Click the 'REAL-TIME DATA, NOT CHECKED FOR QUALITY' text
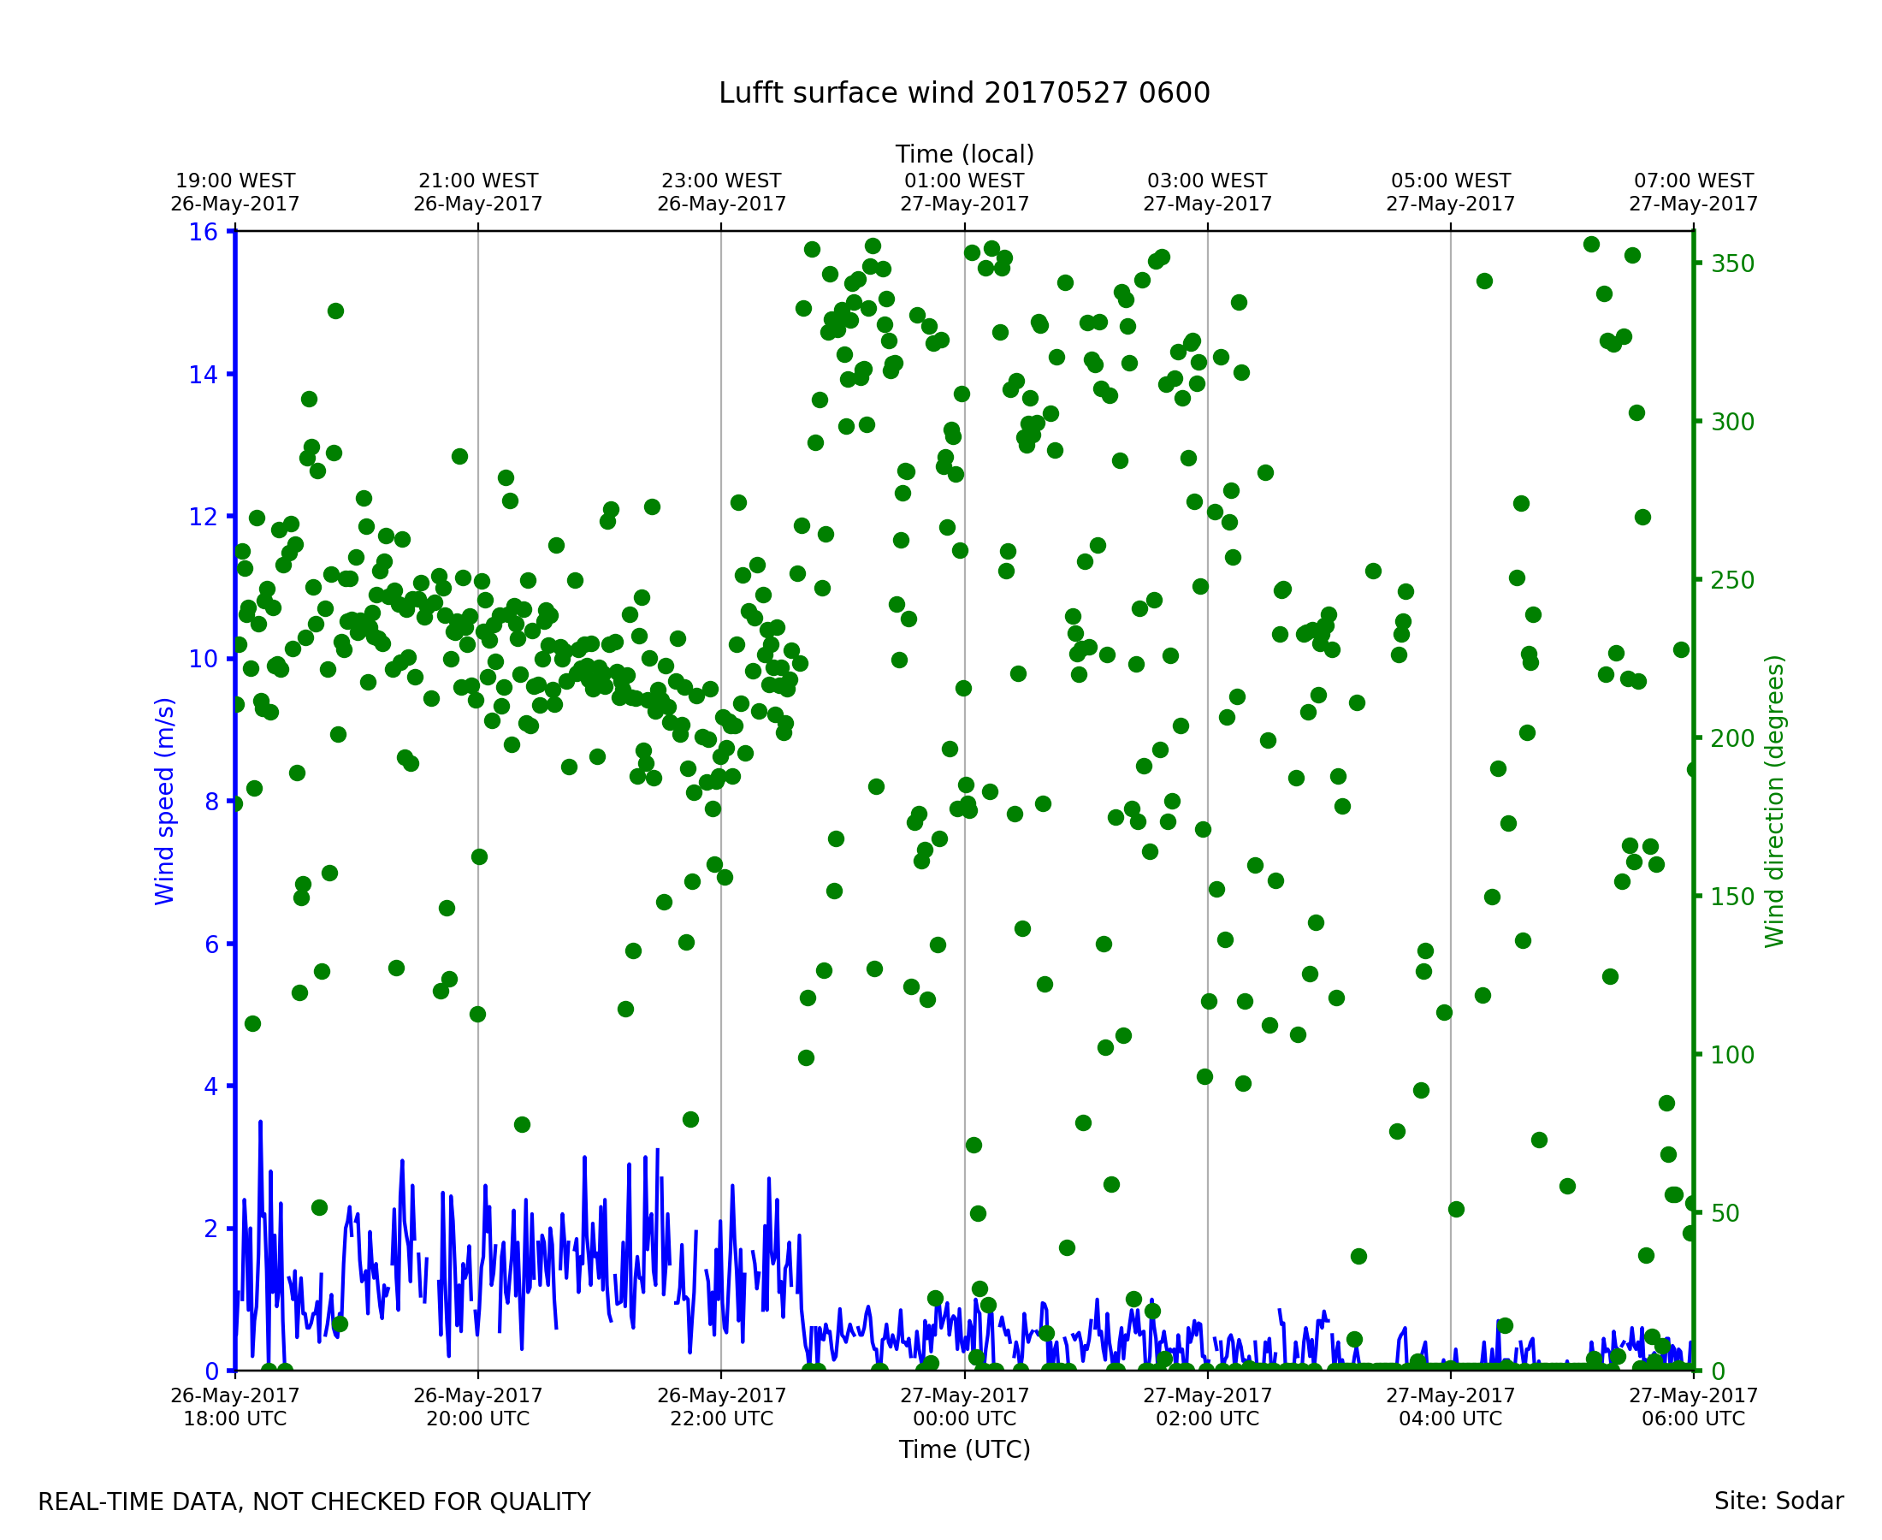The height and width of the screenshot is (1540, 1882). (x=314, y=1502)
